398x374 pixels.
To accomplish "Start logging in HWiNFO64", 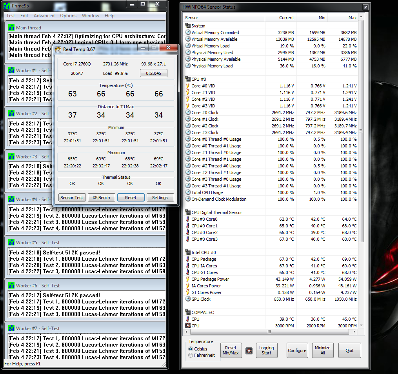I will pos(267,350).
